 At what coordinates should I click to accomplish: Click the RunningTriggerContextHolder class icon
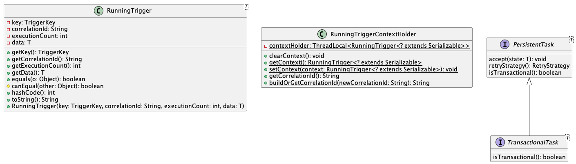click(x=323, y=34)
